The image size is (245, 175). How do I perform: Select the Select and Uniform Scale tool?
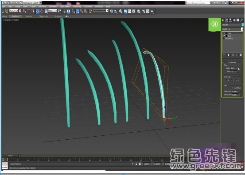pos(46,11)
